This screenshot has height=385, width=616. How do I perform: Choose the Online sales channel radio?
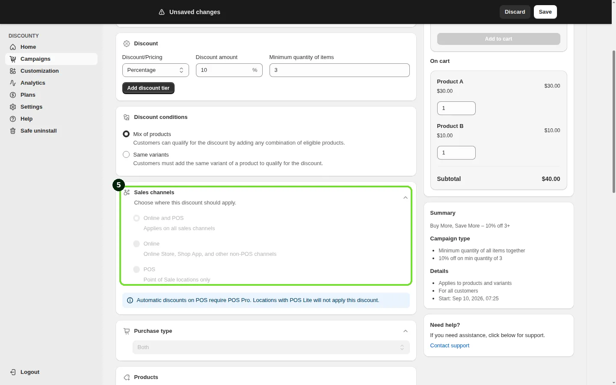[x=136, y=244]
